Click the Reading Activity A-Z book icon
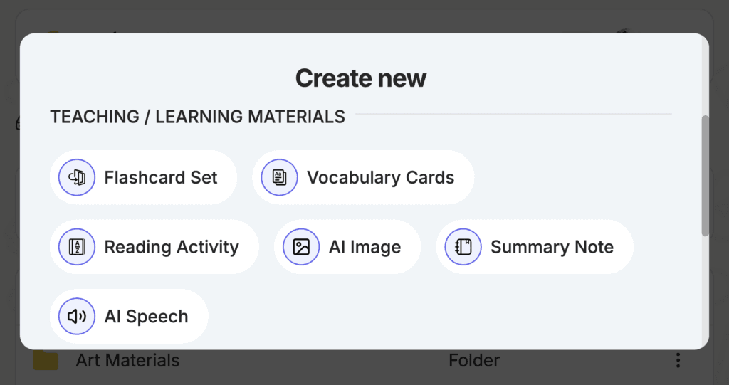 tap(77, 247)
